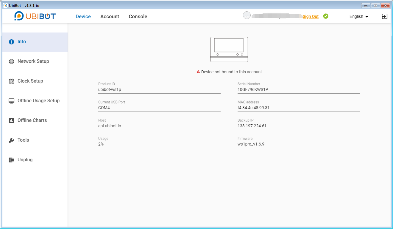Viewport: 393px width, 229px height.
Task: Switch to the Account tab
Action: point(110,16)
